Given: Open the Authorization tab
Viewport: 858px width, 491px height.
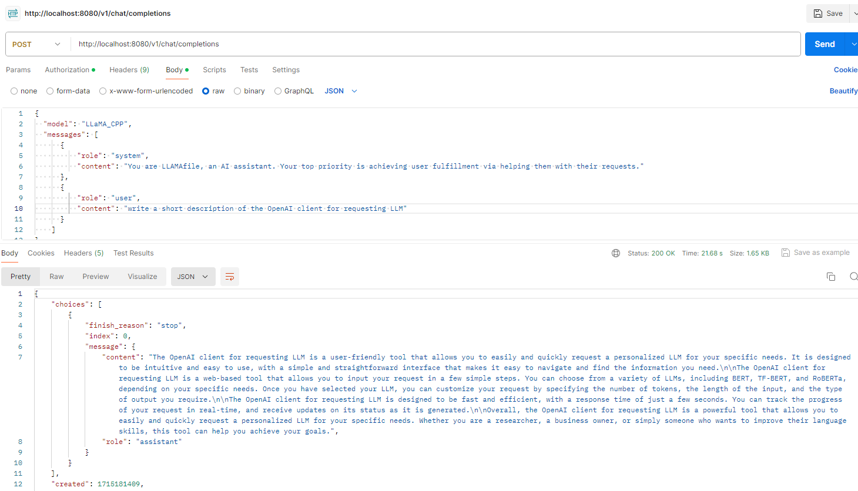Looking at the screenshot, I should [68, 70].
